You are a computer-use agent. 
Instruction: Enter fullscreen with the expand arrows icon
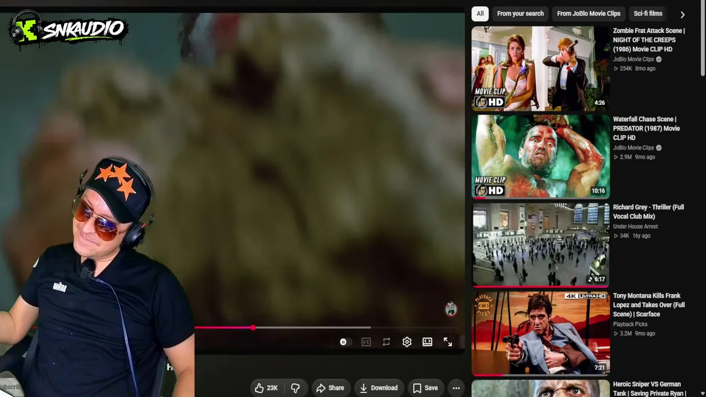click(x=448, y=342)
